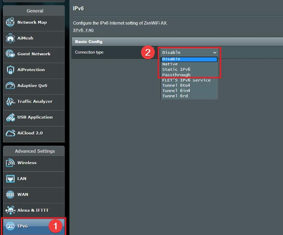The image size is (283, 235).
Task: Click the Wireless signal icon
Action: point(10,163)
